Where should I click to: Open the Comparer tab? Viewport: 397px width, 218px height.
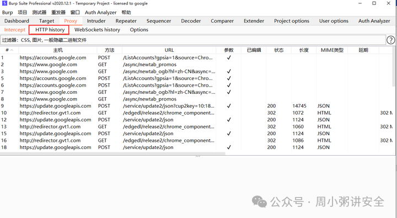coord(222,21)
